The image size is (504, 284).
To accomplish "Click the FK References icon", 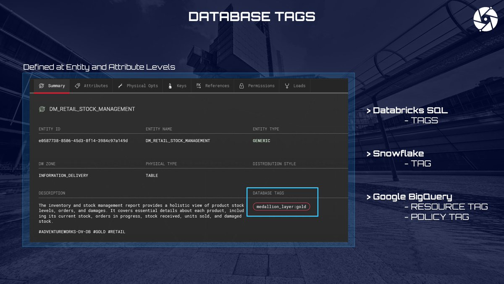I will 199,85.
